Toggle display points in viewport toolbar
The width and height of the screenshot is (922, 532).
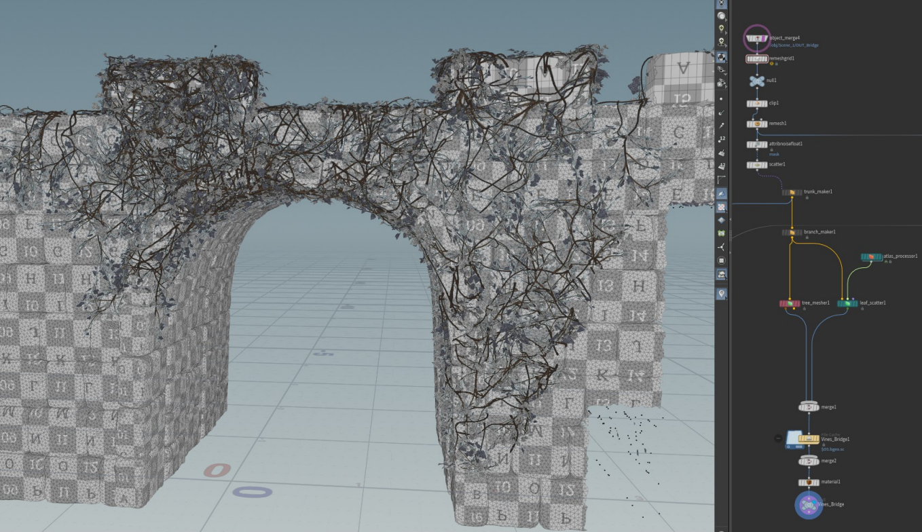pyautogui.click(x=721, y=98)
